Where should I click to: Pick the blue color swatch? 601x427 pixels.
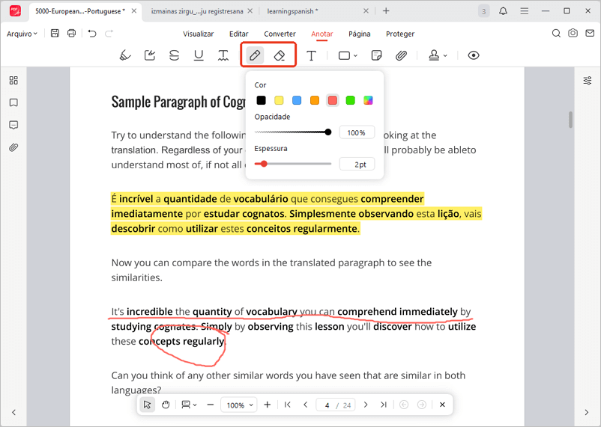297,100
